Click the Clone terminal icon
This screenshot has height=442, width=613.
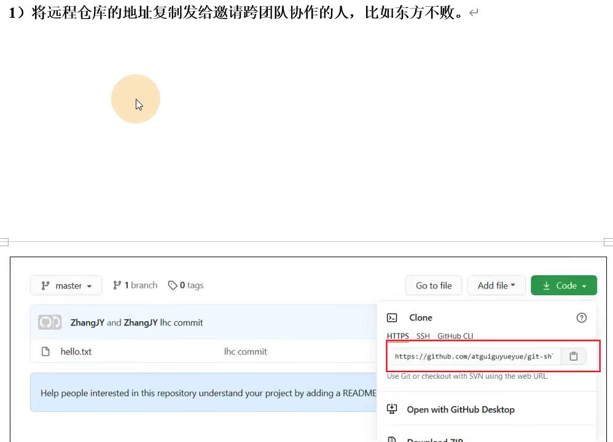(392, 318)
